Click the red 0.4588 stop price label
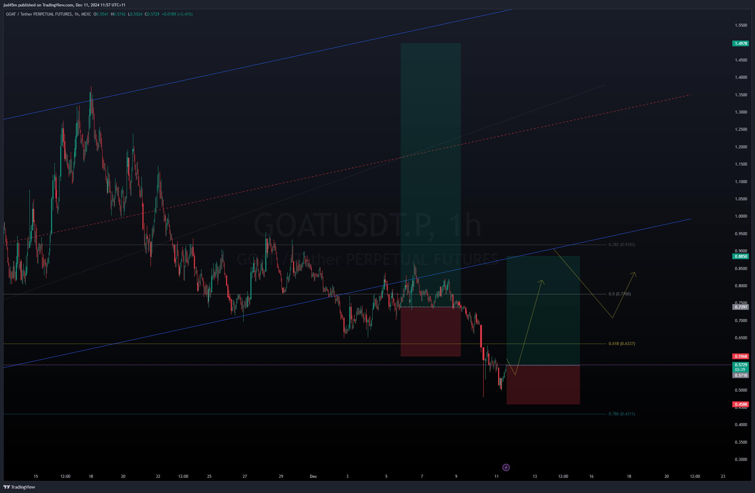755x493 pixels. click(740, 404)
